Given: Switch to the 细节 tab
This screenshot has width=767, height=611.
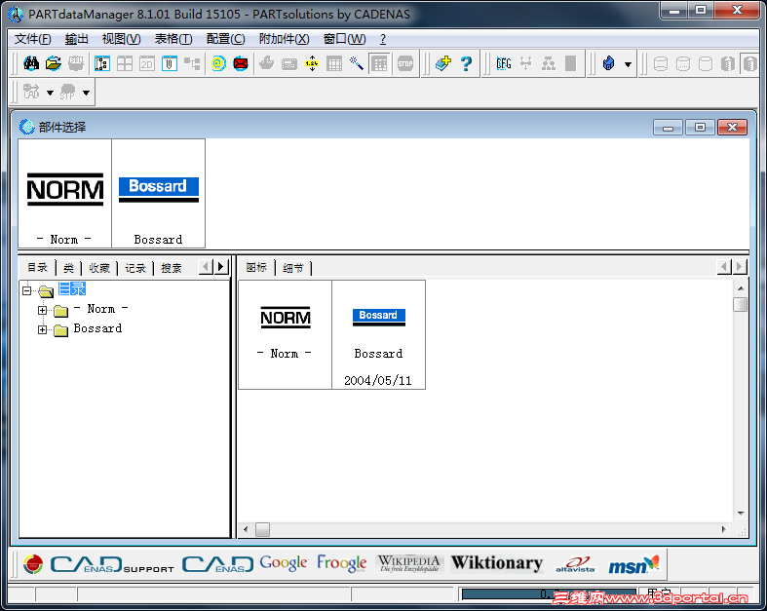Looking at the screenshot, I should [x=293, y=268].
